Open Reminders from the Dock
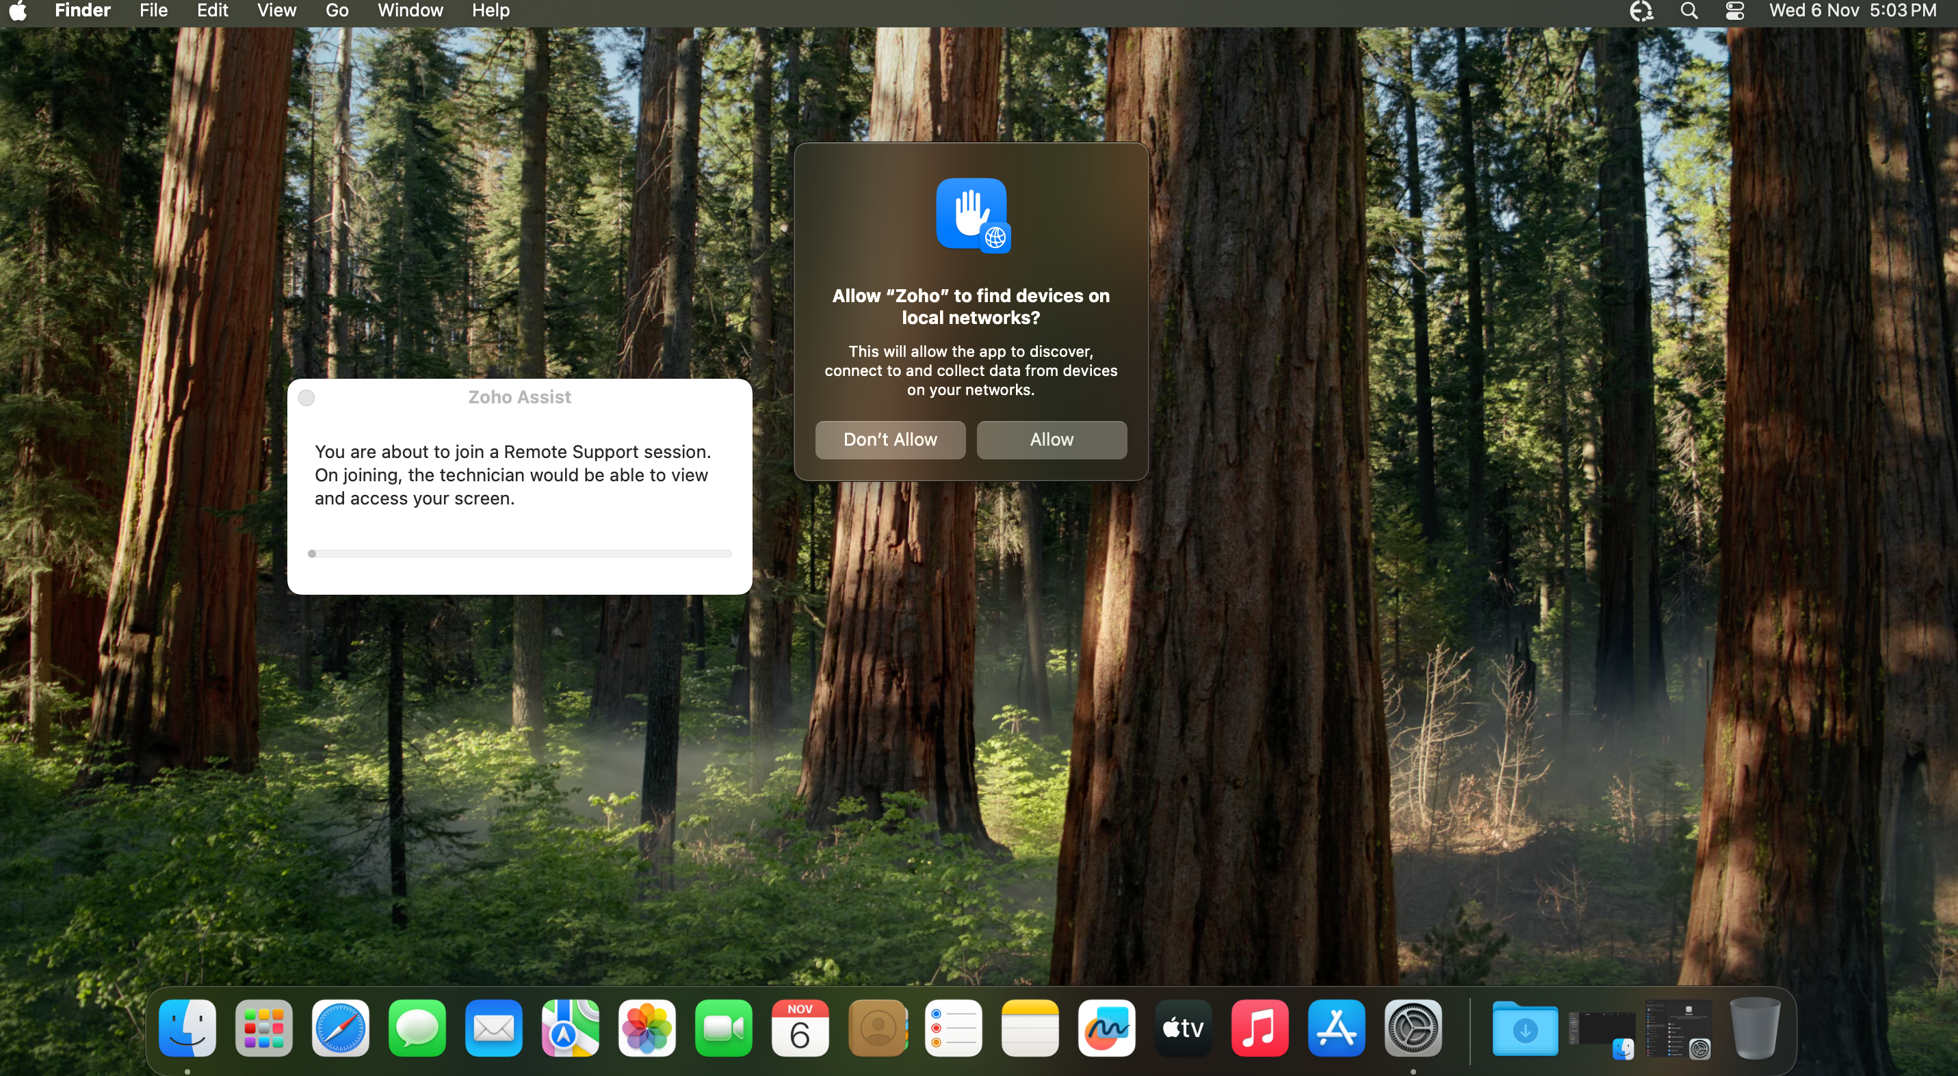Viewport: 1958px width, 1076px height. [x=953, y=1029]
